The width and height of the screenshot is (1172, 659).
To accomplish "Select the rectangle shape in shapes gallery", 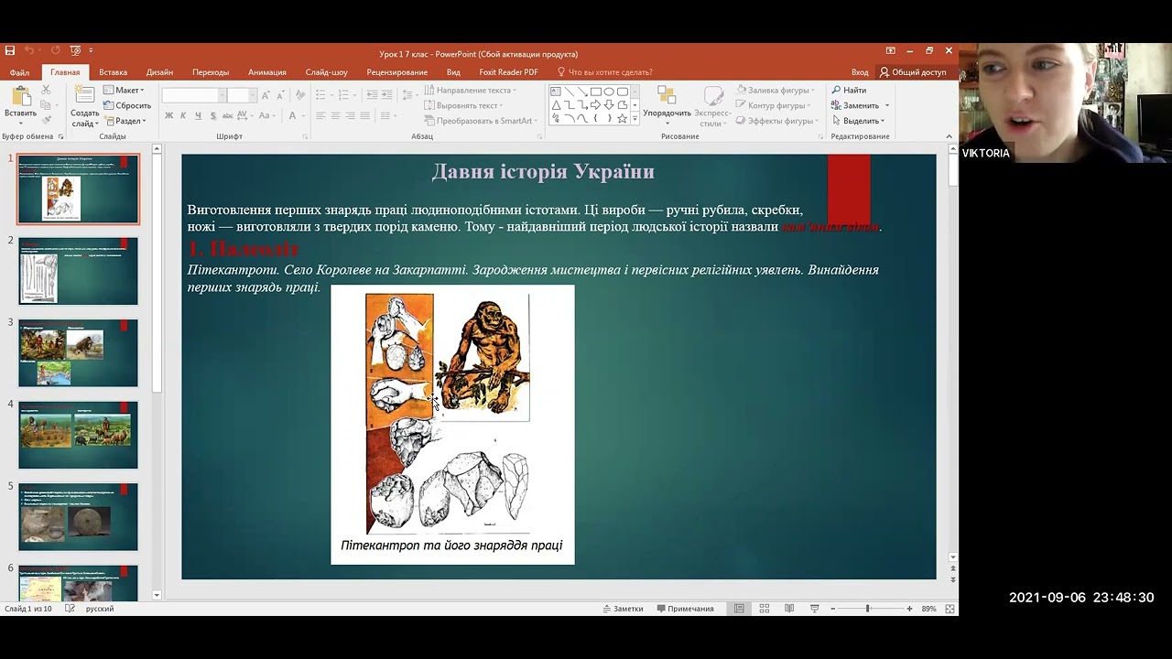I will coord(595,92).
